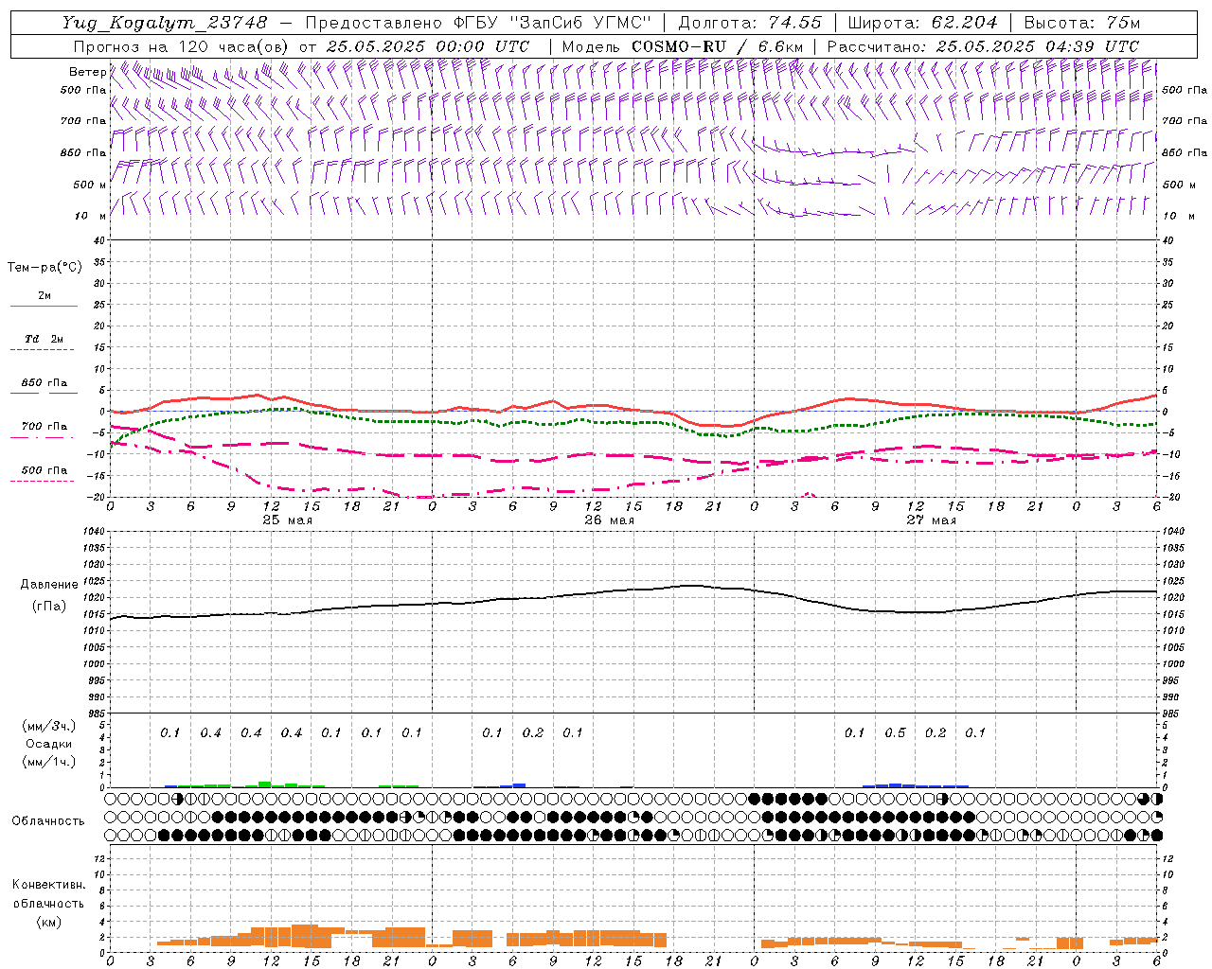Click the Ветер panel label
This screenshot has height=969, width=1212.
87,72
